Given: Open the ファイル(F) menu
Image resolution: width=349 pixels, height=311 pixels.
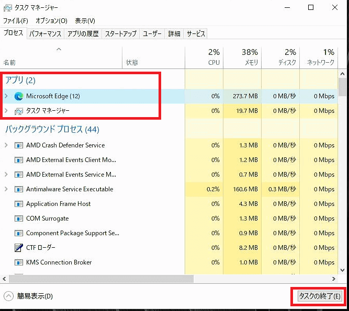Looking at the screenshot, I should [16, 21].
